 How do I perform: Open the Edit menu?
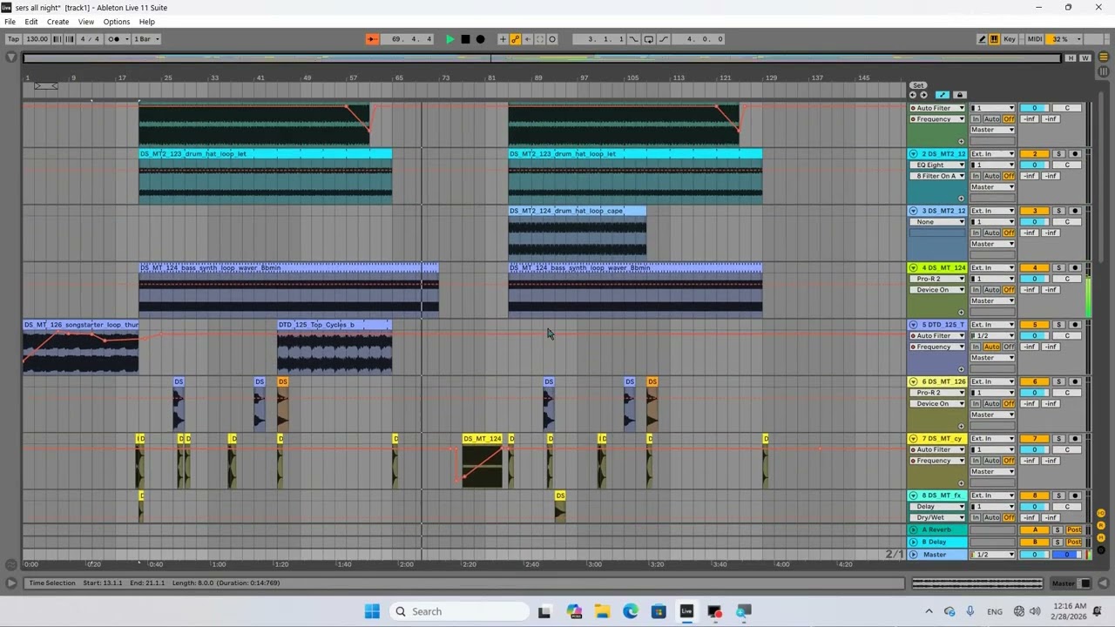pyautogui.click(x=31, y=22)
